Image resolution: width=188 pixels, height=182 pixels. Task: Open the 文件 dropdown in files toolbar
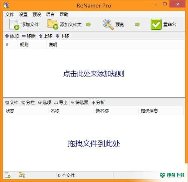tap(12, 103)
